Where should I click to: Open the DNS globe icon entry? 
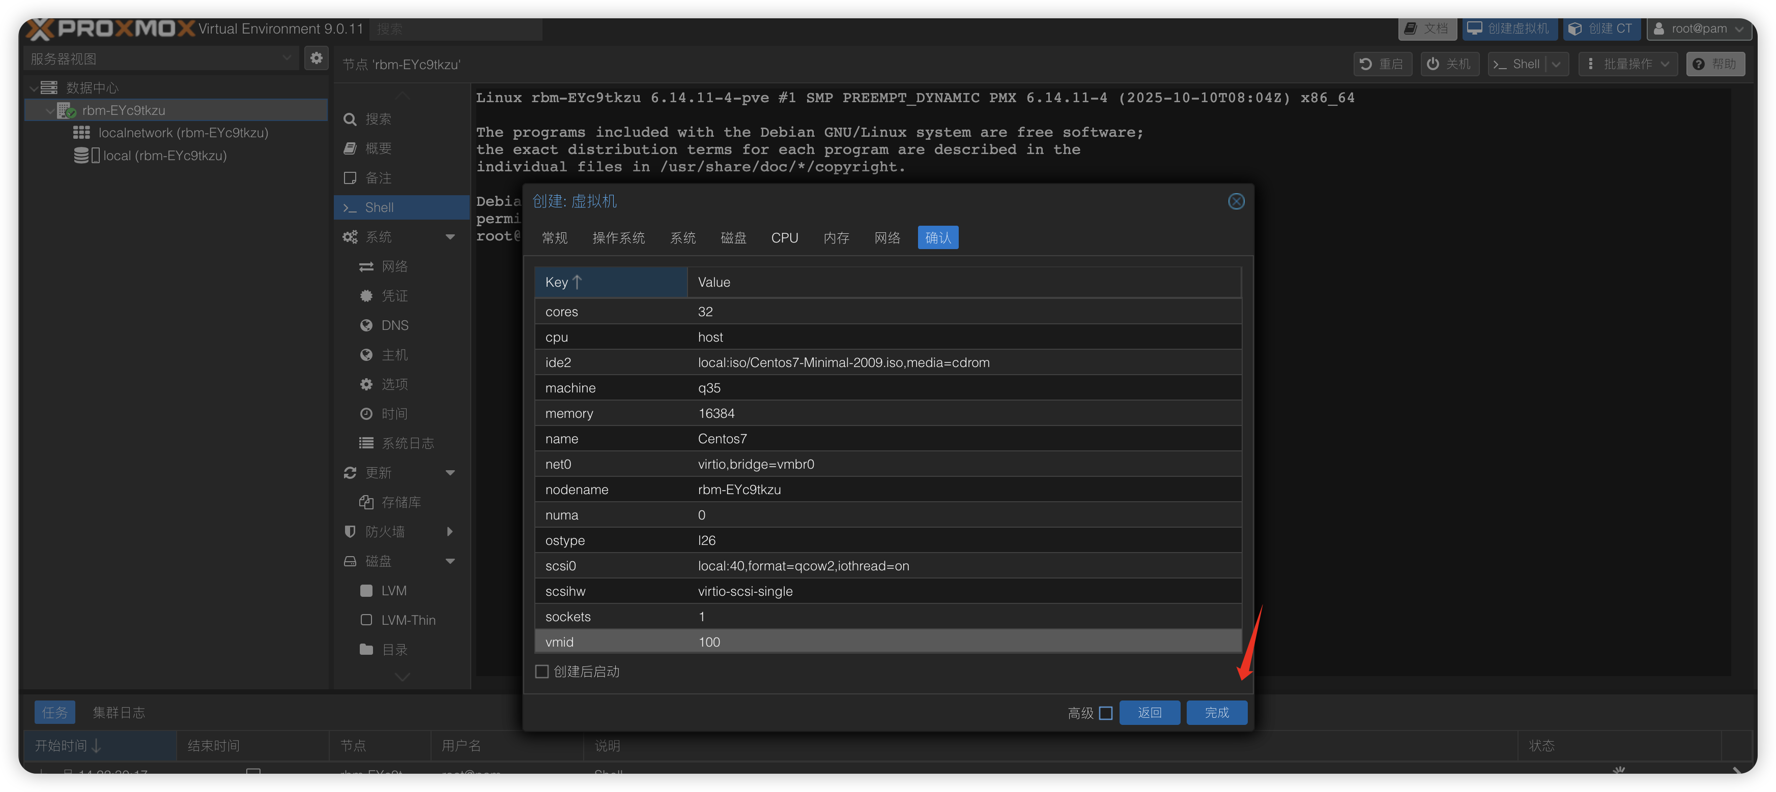(x=366, y=325)
